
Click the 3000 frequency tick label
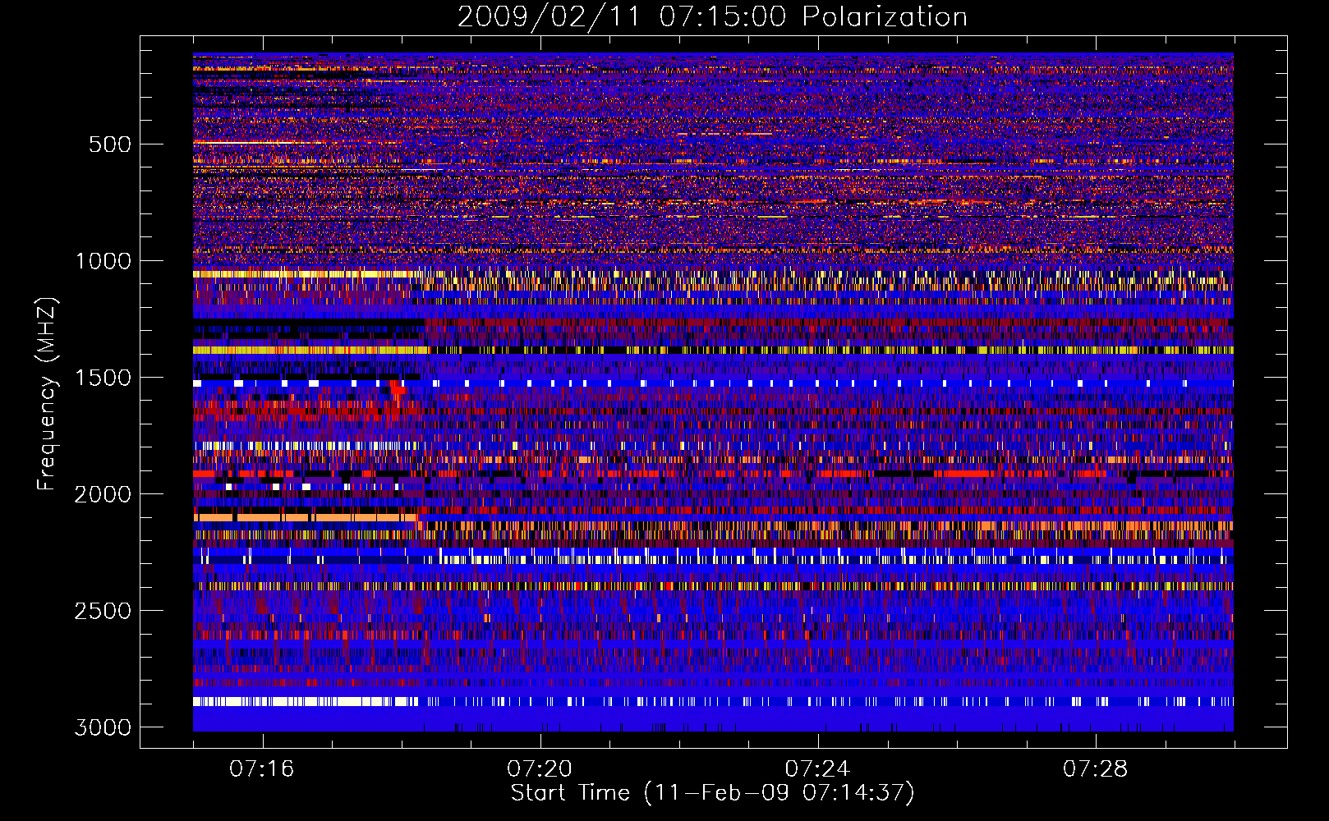click(x=103, y=727)
